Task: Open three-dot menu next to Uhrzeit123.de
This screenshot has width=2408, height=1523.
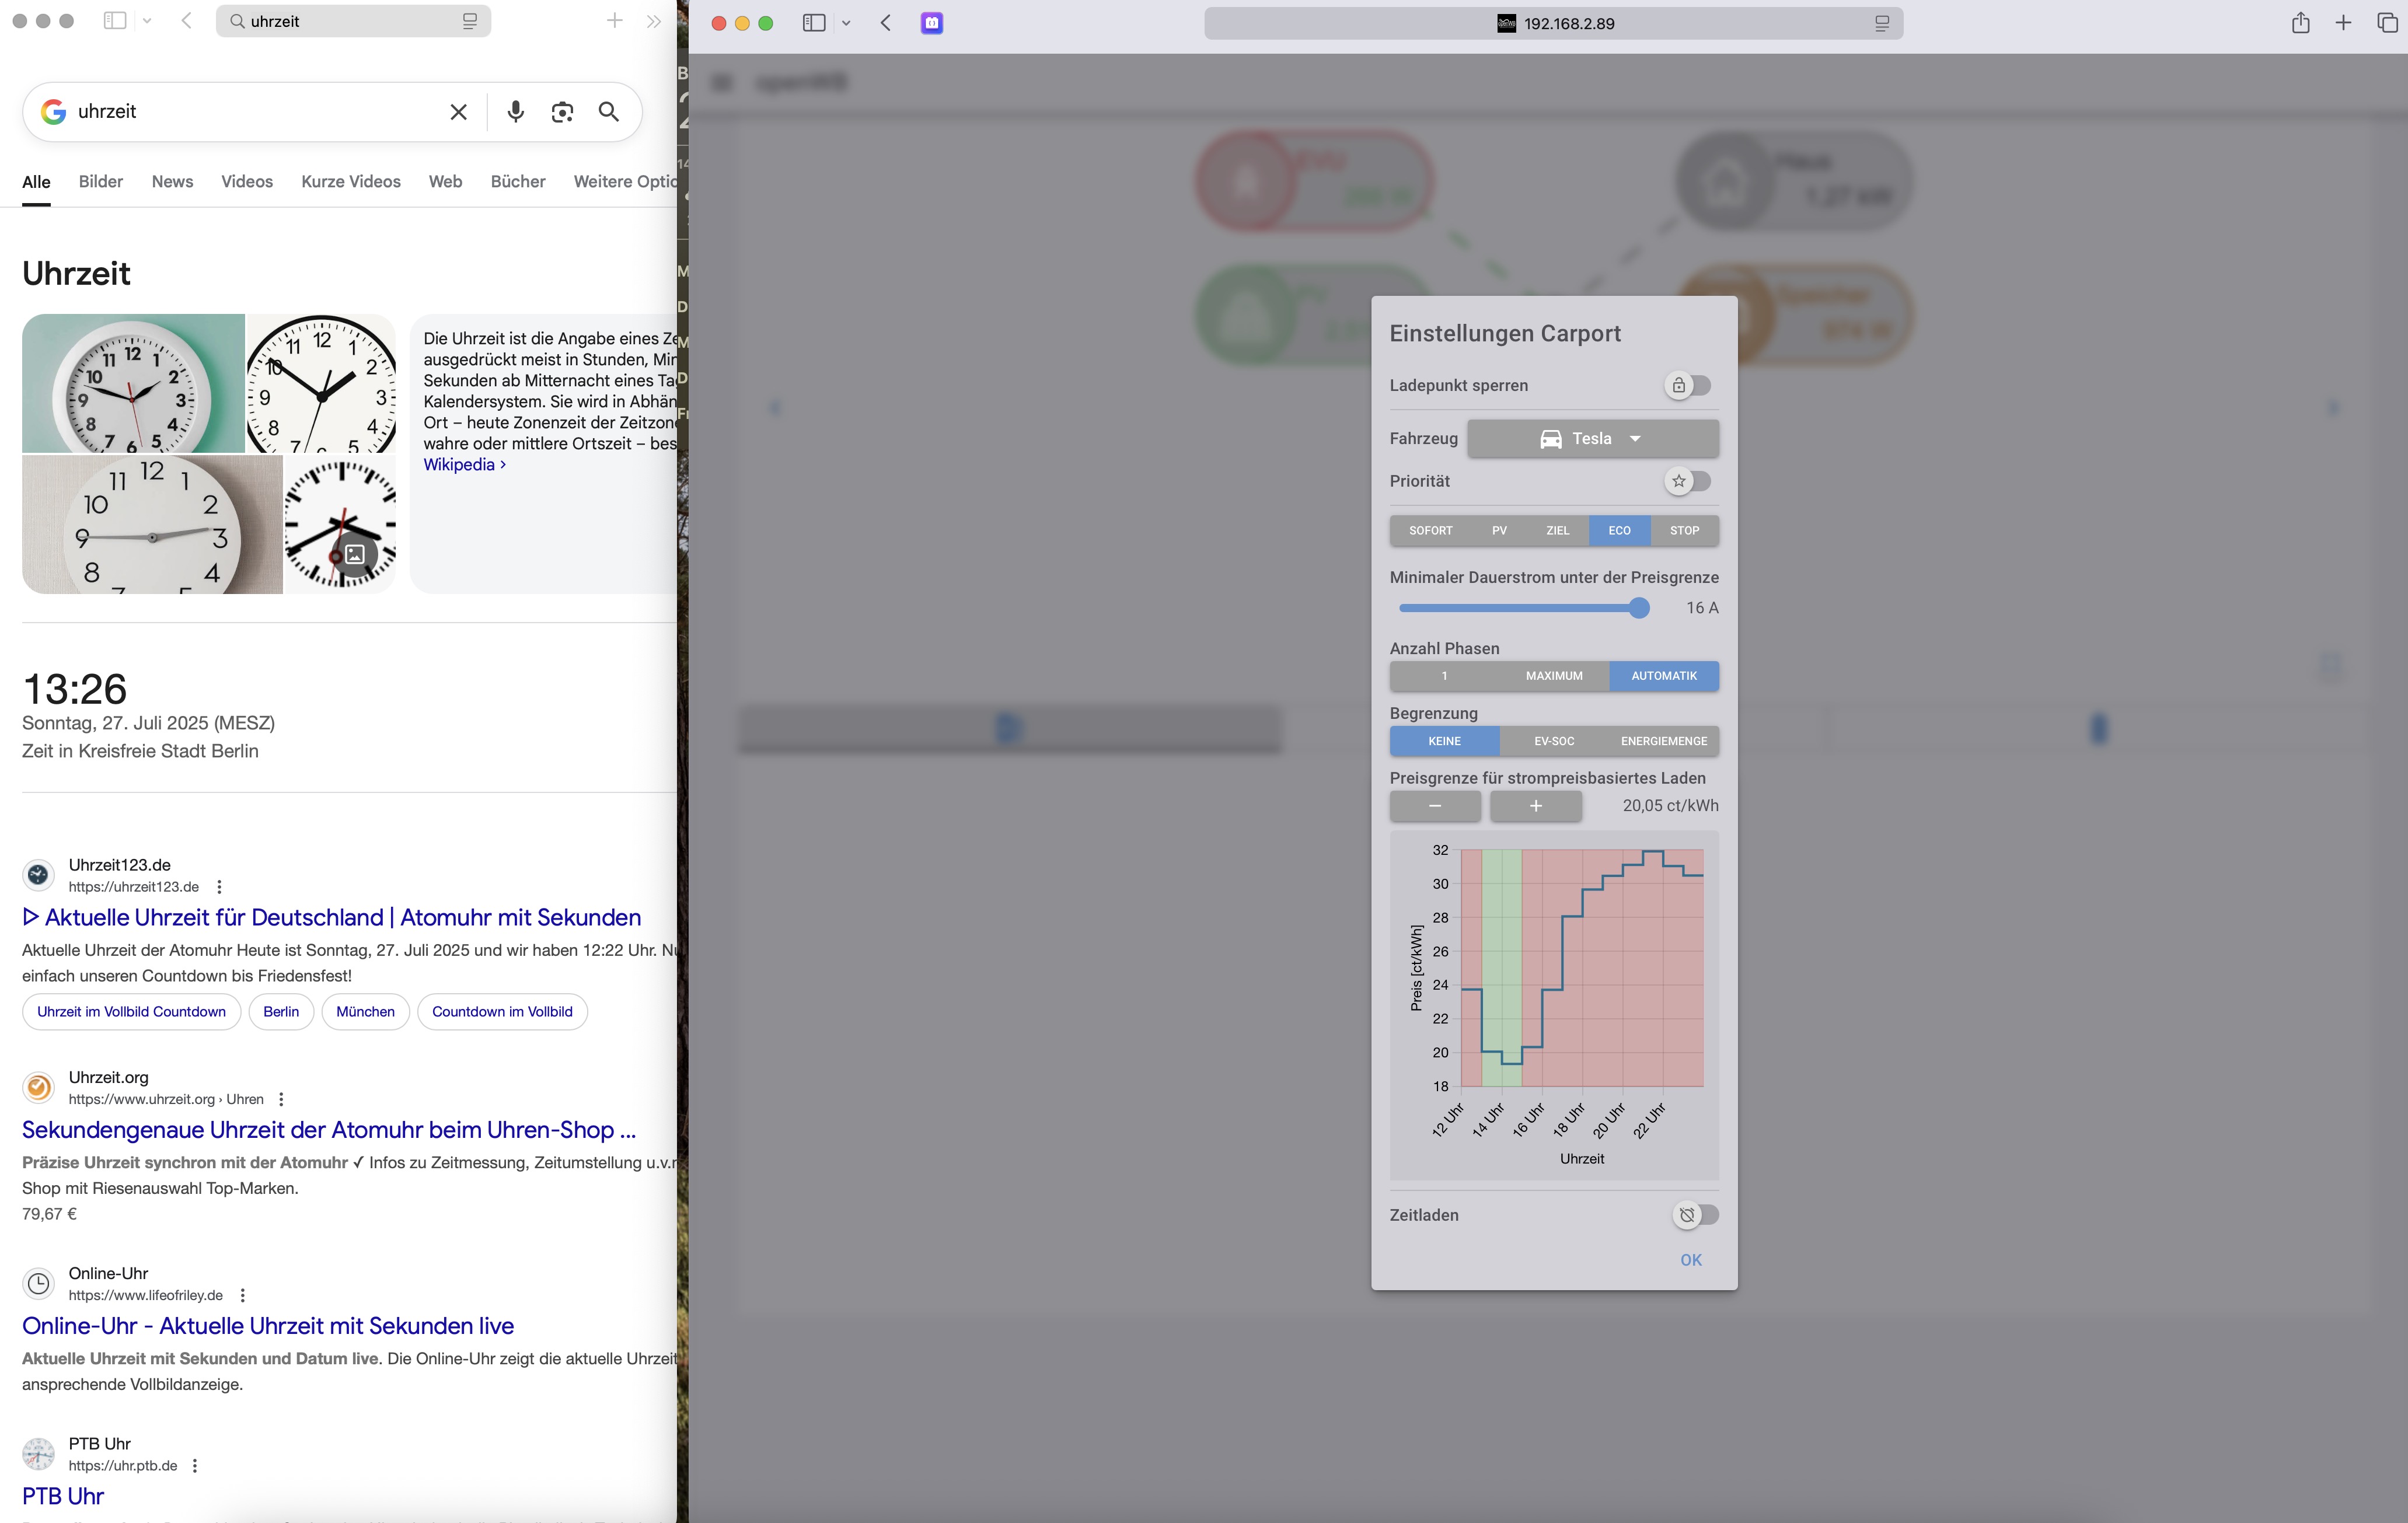Action: coord(219,887)
